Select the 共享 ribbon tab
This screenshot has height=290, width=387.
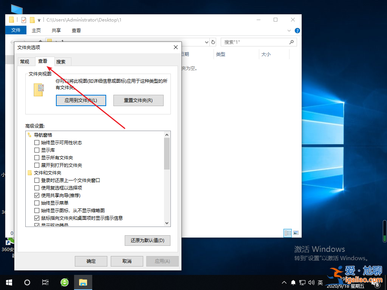coord(56,30)
